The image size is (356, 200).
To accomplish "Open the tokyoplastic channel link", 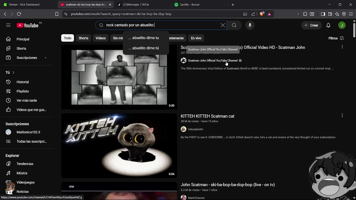I will [x=196, y=129].
